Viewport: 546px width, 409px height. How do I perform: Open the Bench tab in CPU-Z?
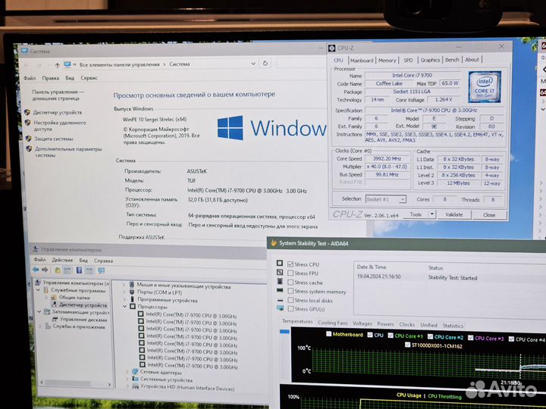click(452, 60)
